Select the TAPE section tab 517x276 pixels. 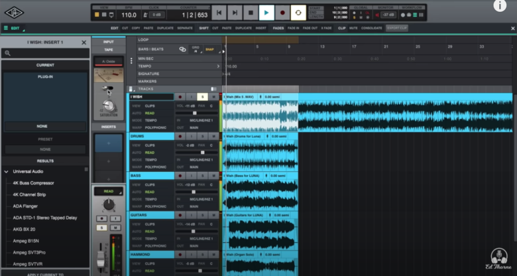tap(109, 50)
